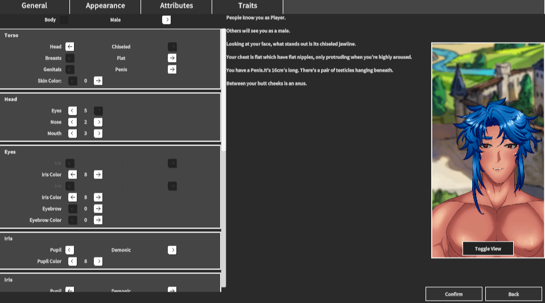Increase the Nose style number
Screen dimensions: 545x303
point(98,122)
